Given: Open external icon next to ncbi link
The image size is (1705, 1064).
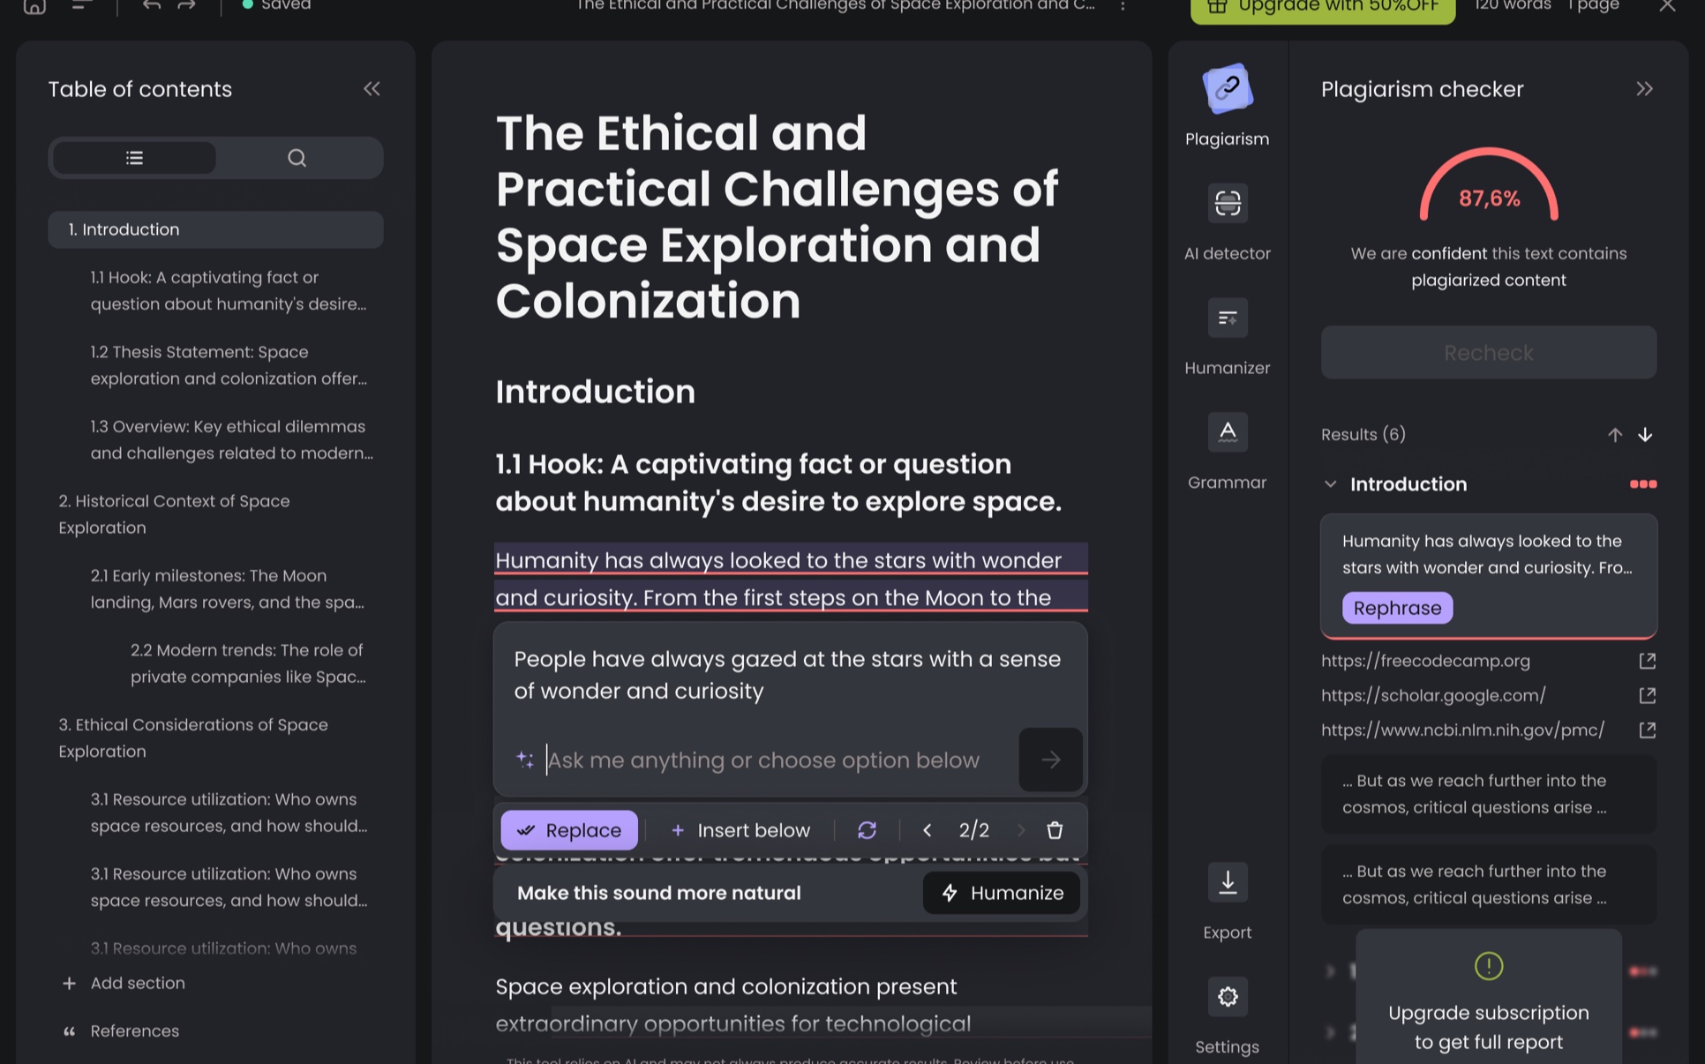Looking at the screenshot, I should (1647, 730).
